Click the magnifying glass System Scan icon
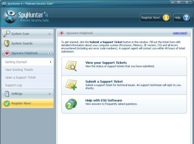This screenshot has width=194, height=144. pyautogui.click(x=7, y=34)
